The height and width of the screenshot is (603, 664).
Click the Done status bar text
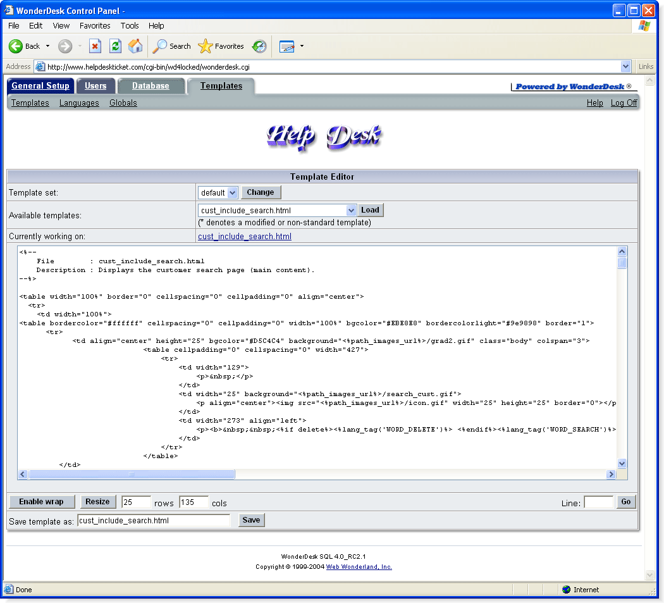24,590
